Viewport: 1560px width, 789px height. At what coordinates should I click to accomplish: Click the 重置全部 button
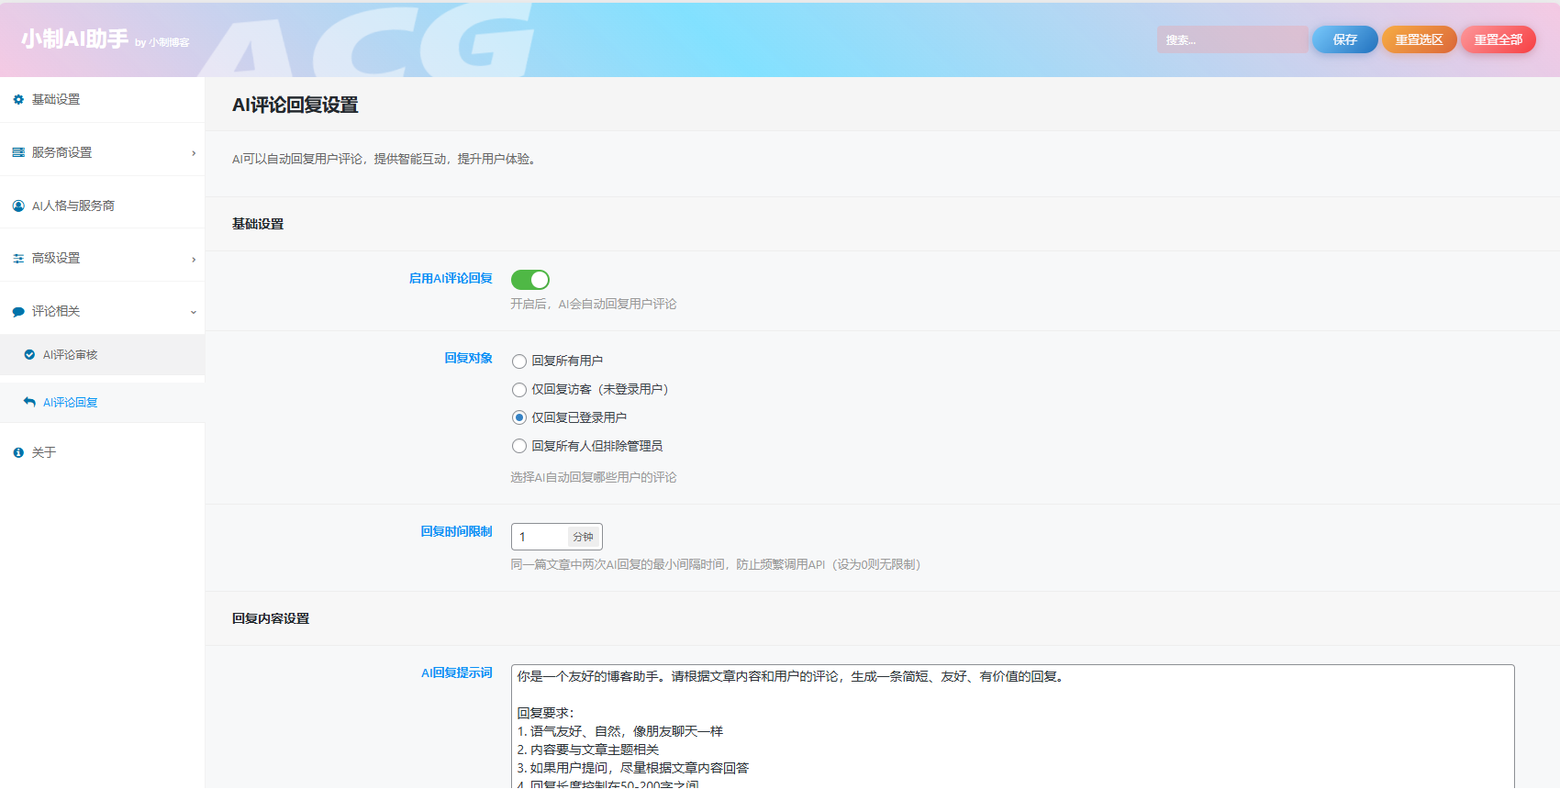(1499, 39)
